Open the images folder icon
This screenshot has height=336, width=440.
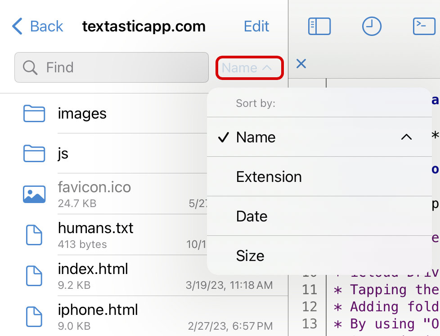click(34, 114)
